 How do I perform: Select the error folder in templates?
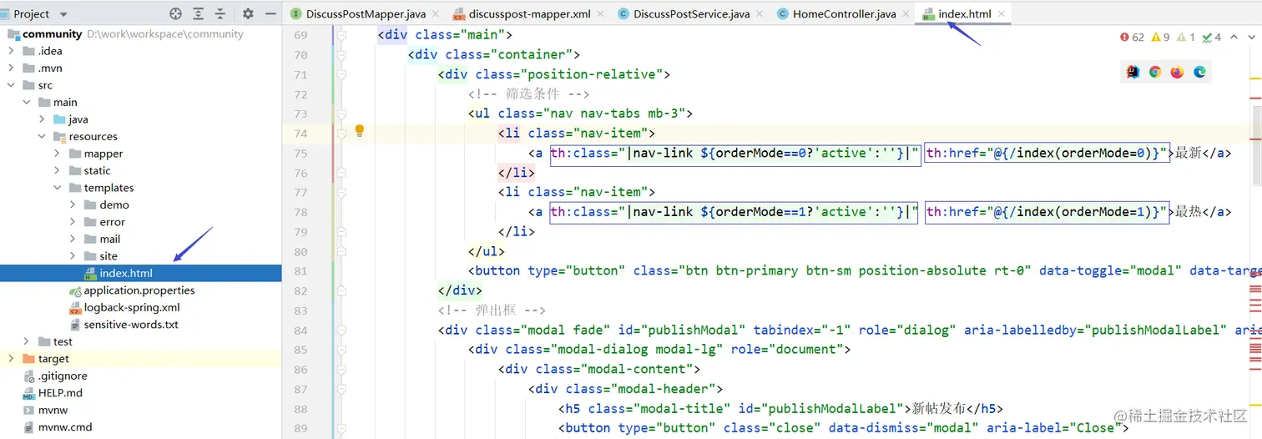(x=112, y=222)
